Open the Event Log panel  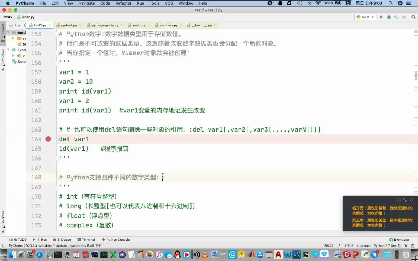coord(402,239)
